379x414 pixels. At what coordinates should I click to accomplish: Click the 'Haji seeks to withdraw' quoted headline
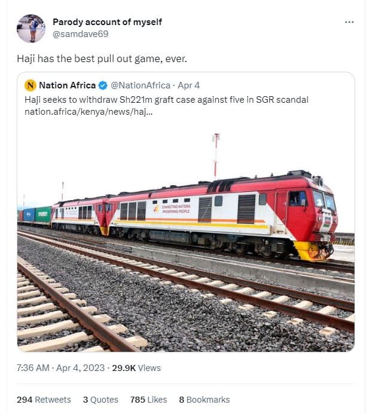pos(166,99)
